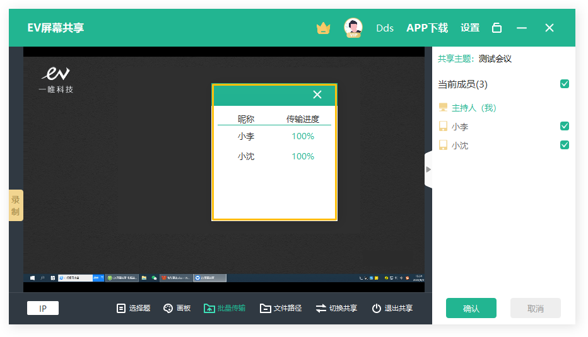588x337 pixels.
Task: Open the user avatar profile
Action: coord(353,28)
